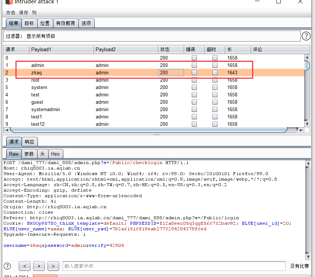
Task: Toggle error checkbox in test12 row
Action: click(x=194, y=124)
